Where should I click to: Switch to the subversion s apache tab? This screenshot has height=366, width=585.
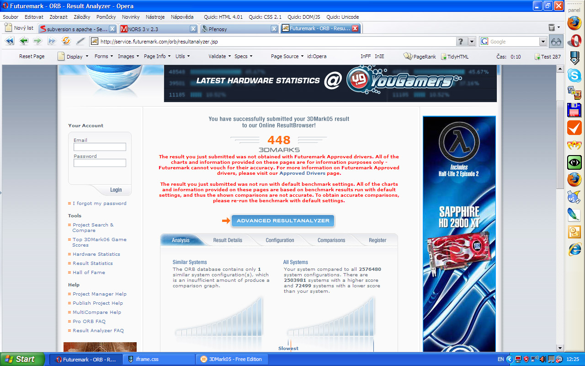pos(77,29)
